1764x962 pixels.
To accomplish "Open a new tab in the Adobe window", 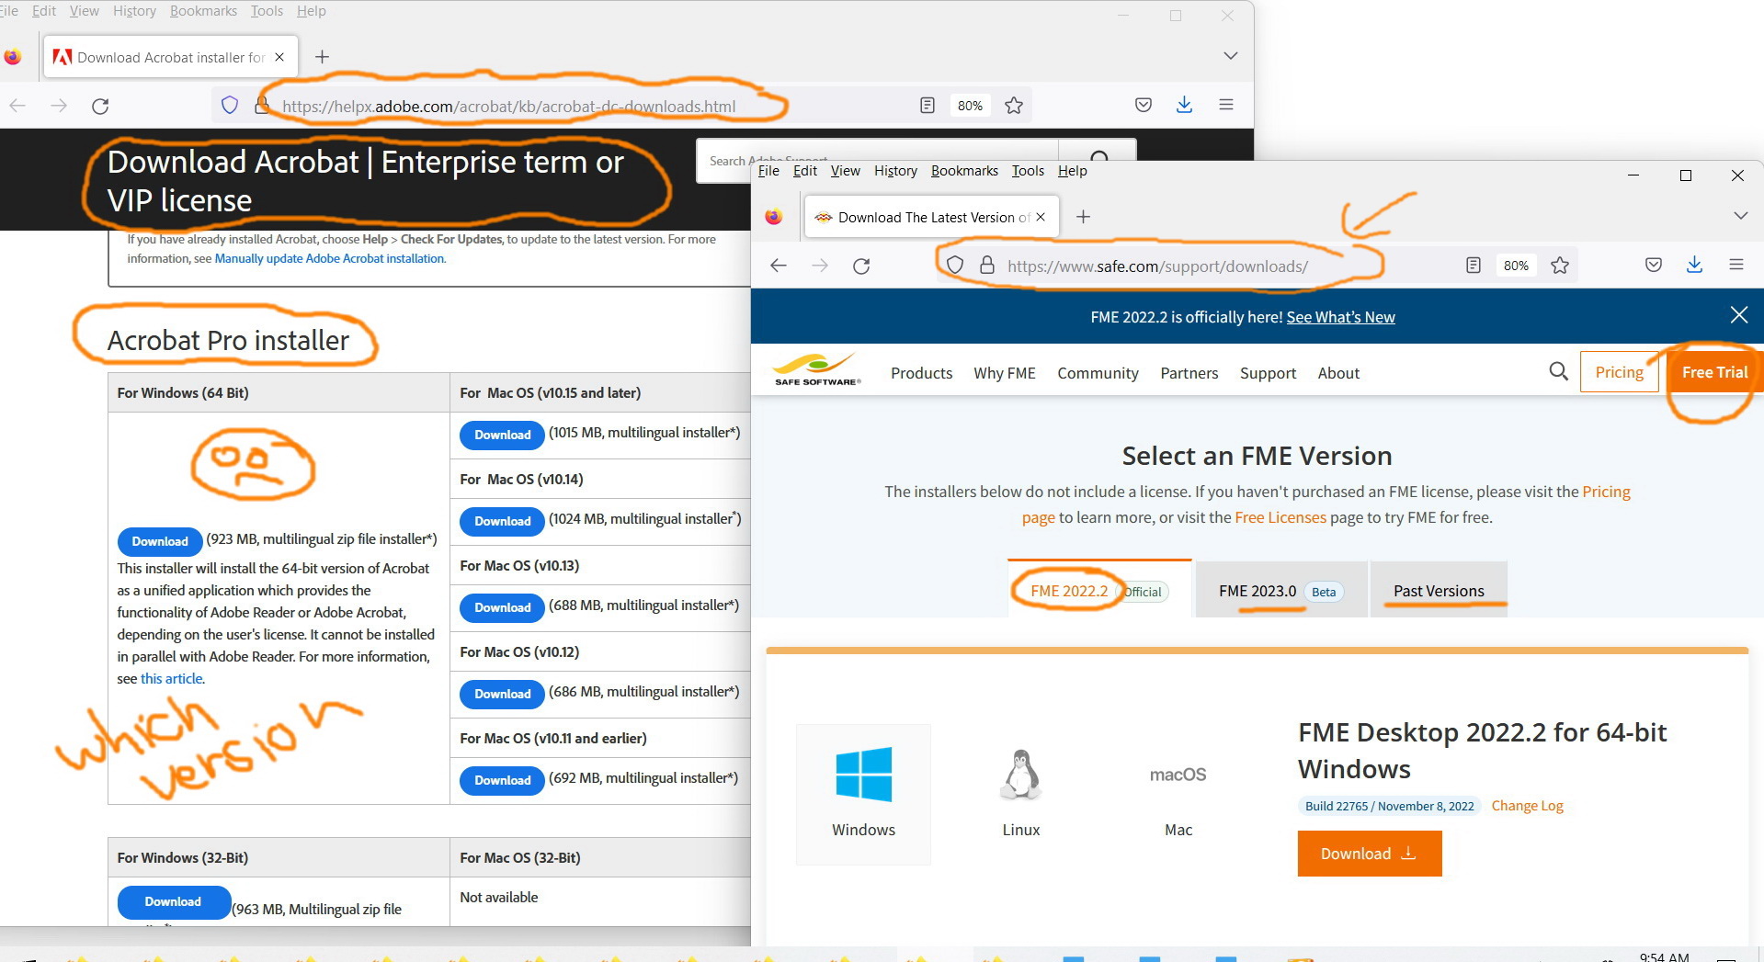I will coord(322,57).
